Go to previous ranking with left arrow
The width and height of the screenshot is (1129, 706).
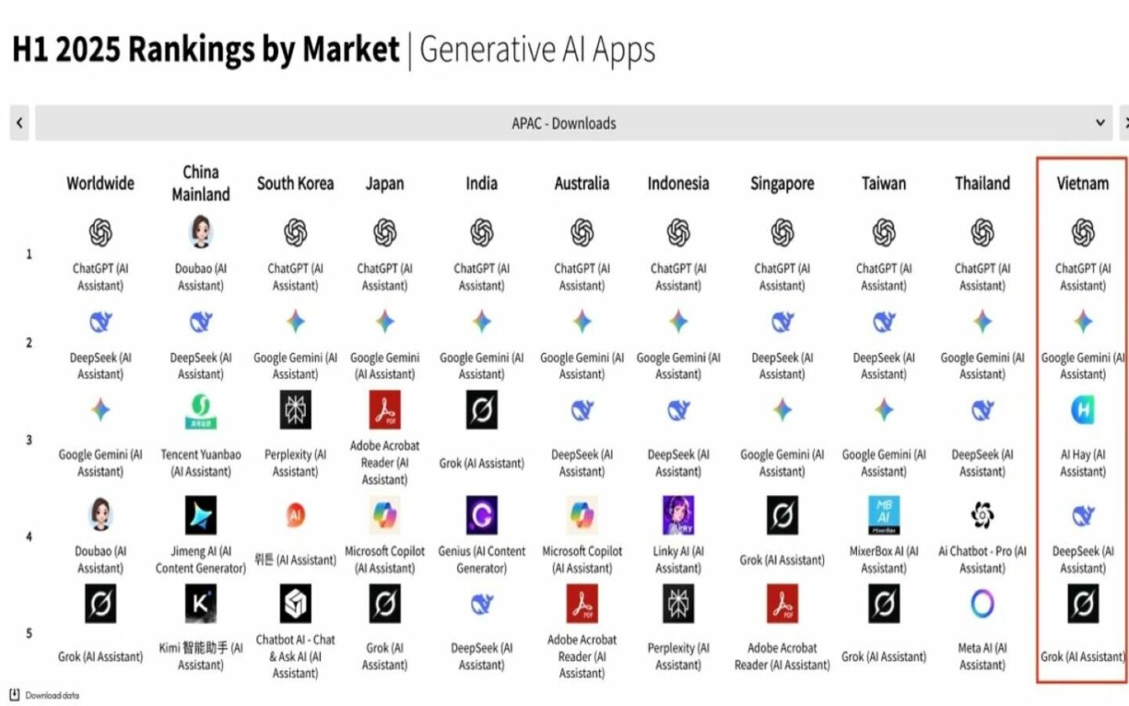tap(19, 124)
